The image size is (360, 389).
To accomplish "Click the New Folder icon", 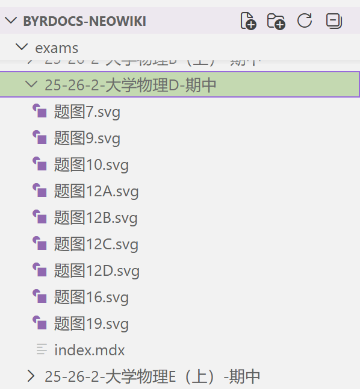I will point(276,21).
